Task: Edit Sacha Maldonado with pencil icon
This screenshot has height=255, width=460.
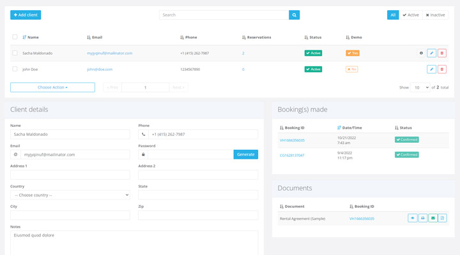Action: 431,53
